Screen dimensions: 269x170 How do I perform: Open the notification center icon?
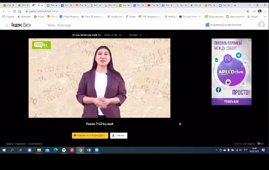[263, 150]
